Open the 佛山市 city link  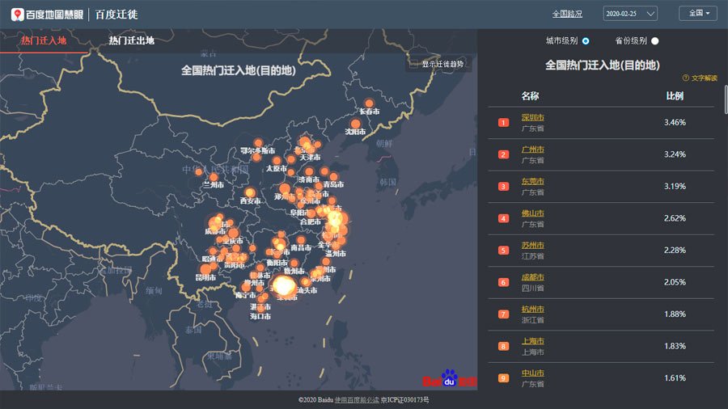pyautogui.click(x=532, y=213)
